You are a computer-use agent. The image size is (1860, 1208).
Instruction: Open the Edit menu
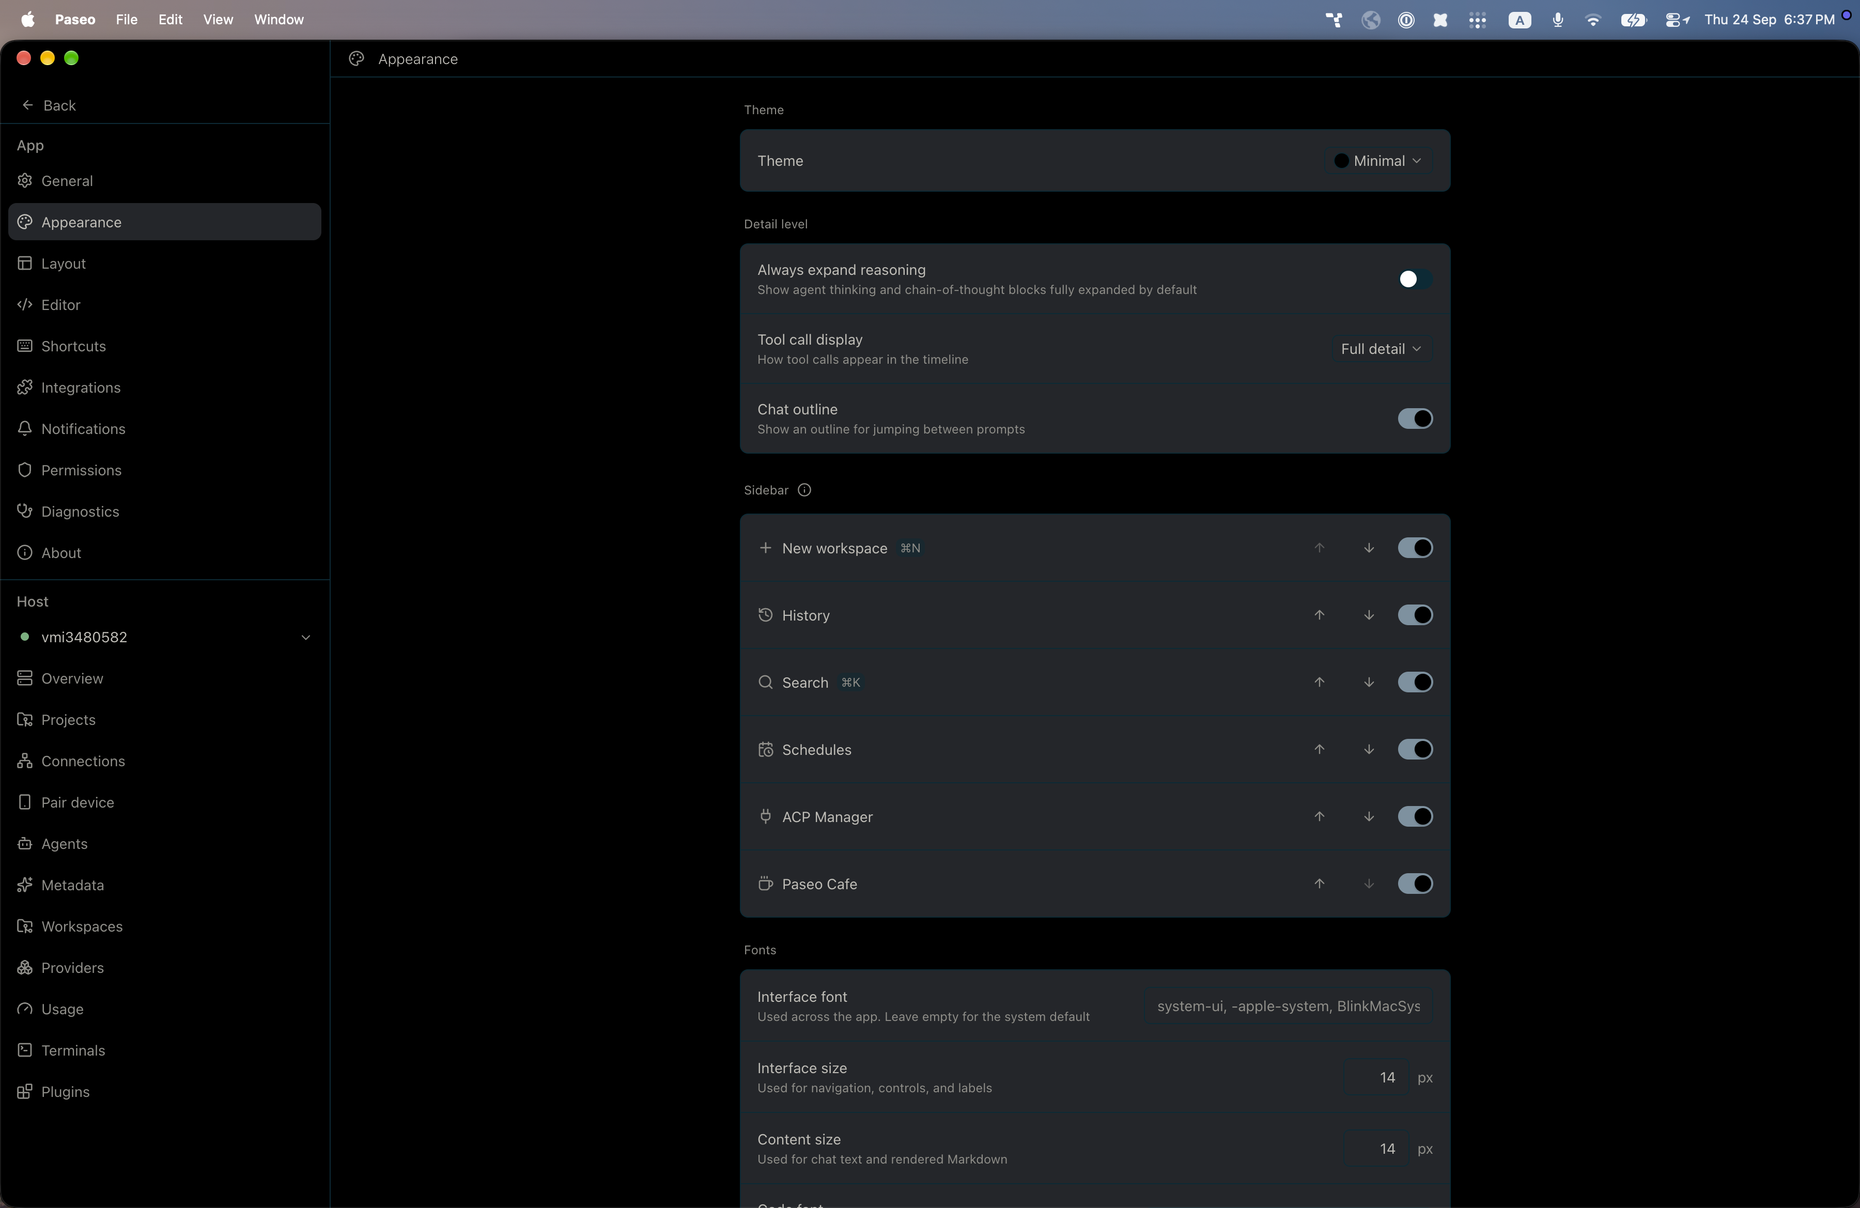pos(169,20)
